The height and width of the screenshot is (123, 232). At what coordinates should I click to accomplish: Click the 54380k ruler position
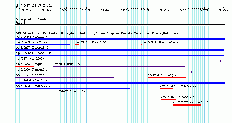tap(224, 10)
